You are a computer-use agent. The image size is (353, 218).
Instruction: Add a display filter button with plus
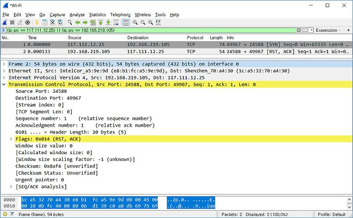pyautogui.click(x=348, y=30)
